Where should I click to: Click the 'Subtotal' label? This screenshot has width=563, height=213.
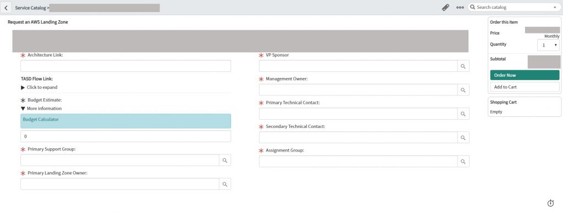click(x=498, y=59)
